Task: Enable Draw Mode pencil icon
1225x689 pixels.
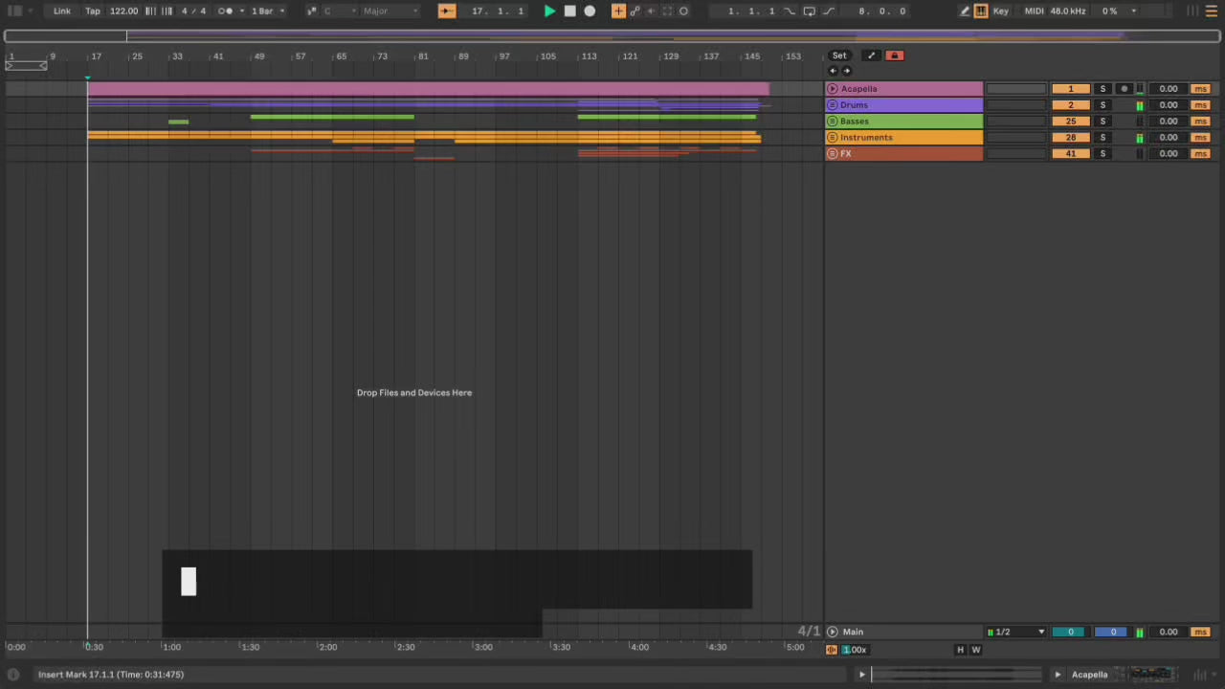Action: 965,11
